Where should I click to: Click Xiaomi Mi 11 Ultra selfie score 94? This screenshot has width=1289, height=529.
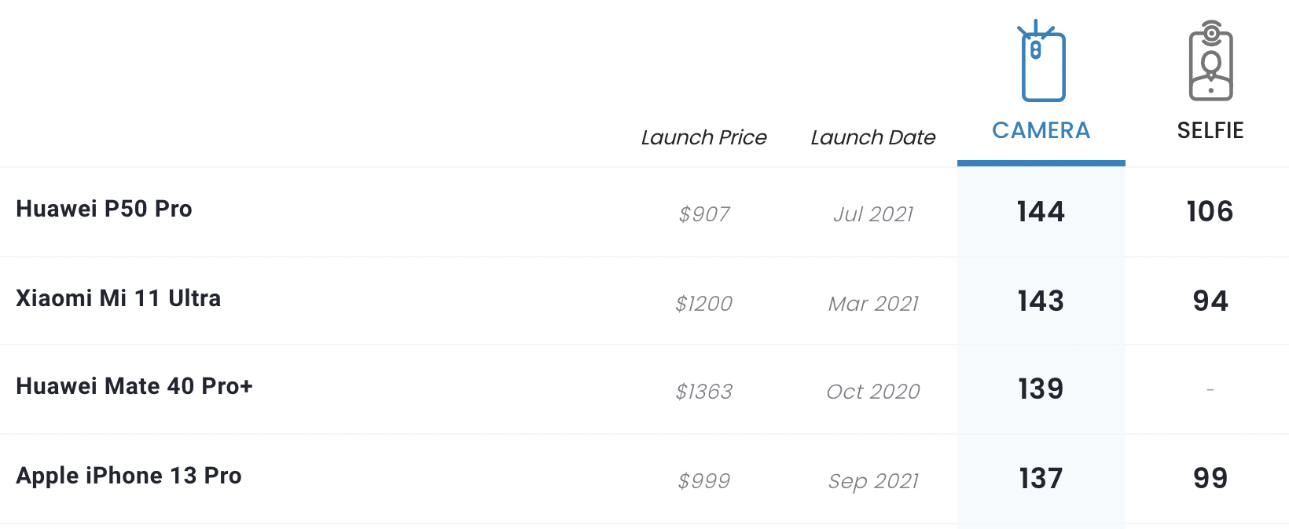click(x=1210, y=301)
